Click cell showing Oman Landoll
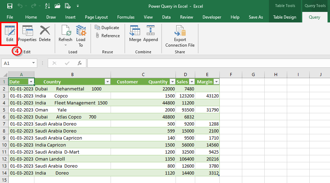 tap(72, 159)
